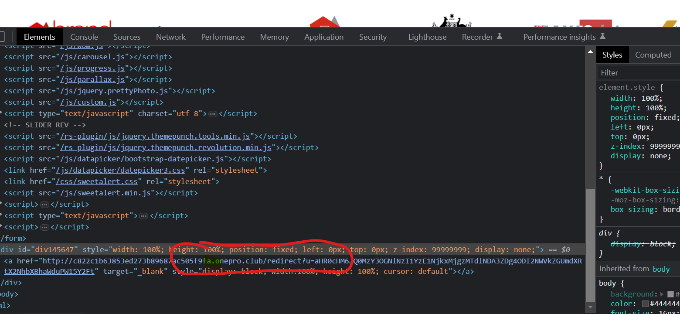Open the Recorder tab
This screenshot has height=314, width=680.
482,37
